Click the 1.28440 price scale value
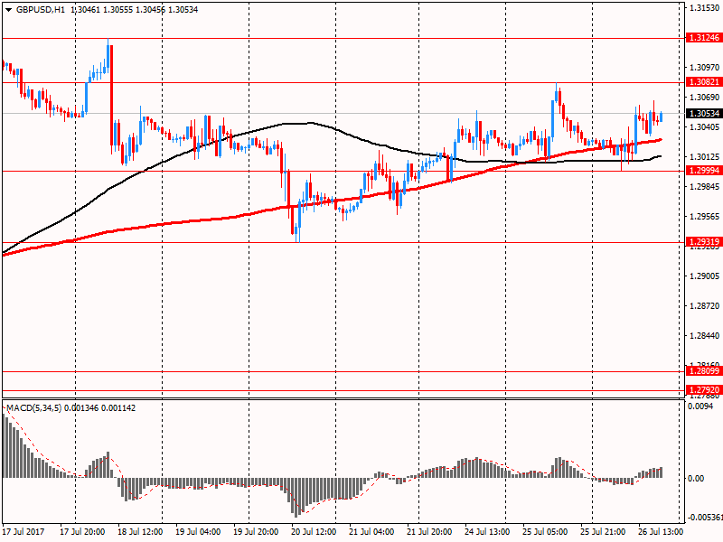This screenshot has height=542, width=723. [x=705, y=335]
